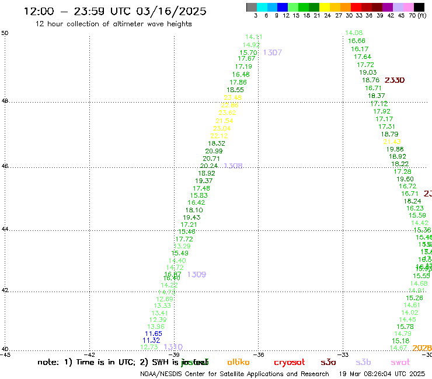Viewport: 432px width, 379px height.
Task: Click the wave height value 17.64
Action: coord(363,57)
